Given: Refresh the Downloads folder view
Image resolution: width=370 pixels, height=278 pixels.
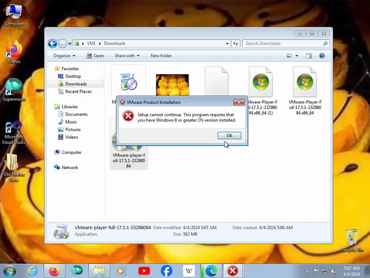Looking at the screenshot, I should 236,43.
